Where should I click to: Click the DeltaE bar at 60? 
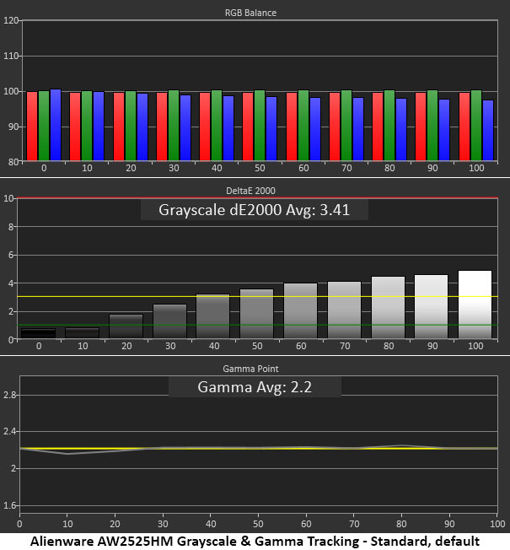pyautogui.click(x=300, y=310)
